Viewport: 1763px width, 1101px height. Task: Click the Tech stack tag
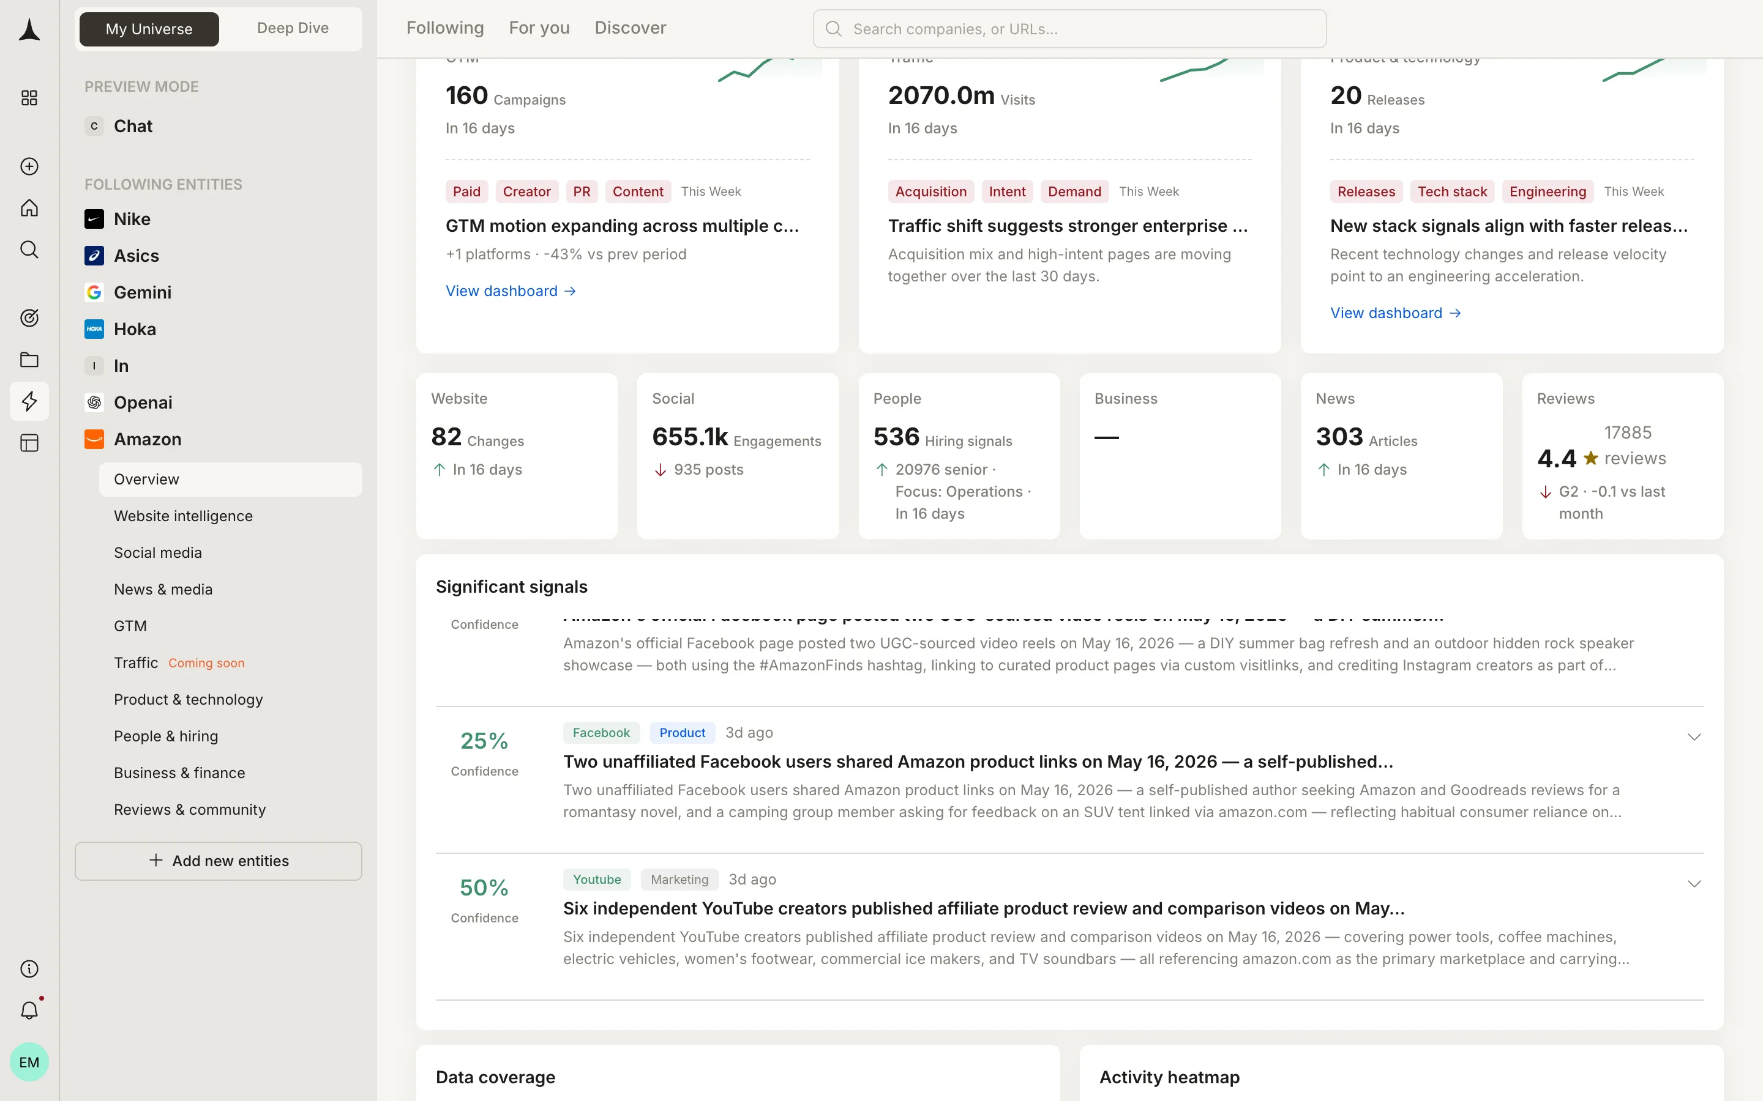coord(1452,191)
